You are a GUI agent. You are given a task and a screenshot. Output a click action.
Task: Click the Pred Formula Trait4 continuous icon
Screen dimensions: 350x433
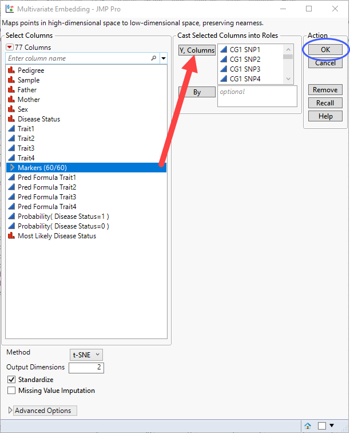11,207
